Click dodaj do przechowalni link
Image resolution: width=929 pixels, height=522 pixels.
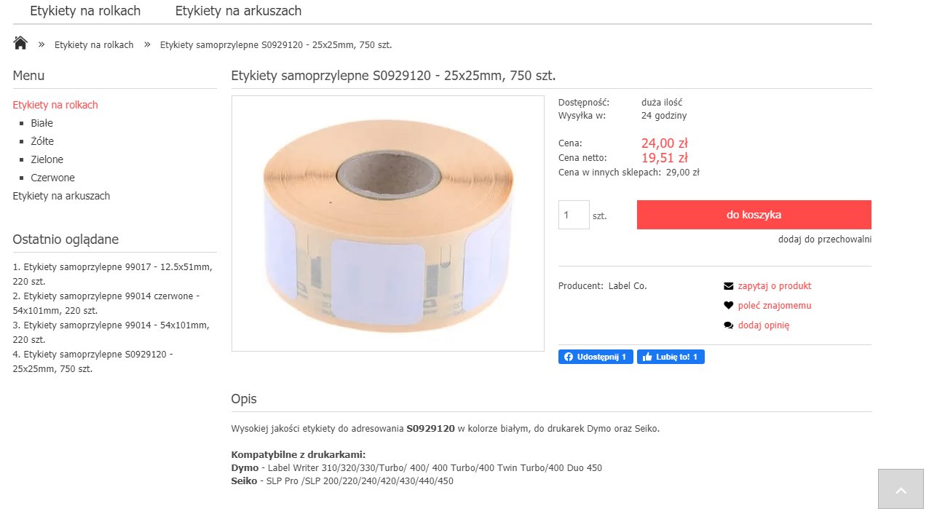[824, 240]
